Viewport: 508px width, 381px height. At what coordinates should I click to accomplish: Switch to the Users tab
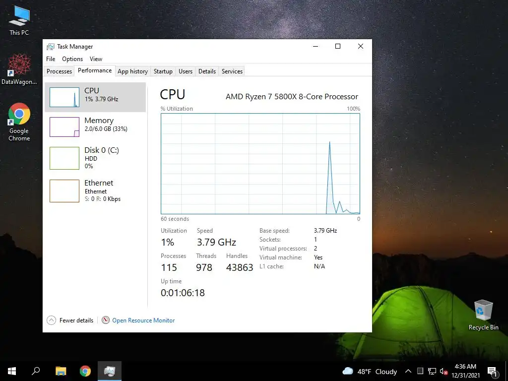[186, 71]
